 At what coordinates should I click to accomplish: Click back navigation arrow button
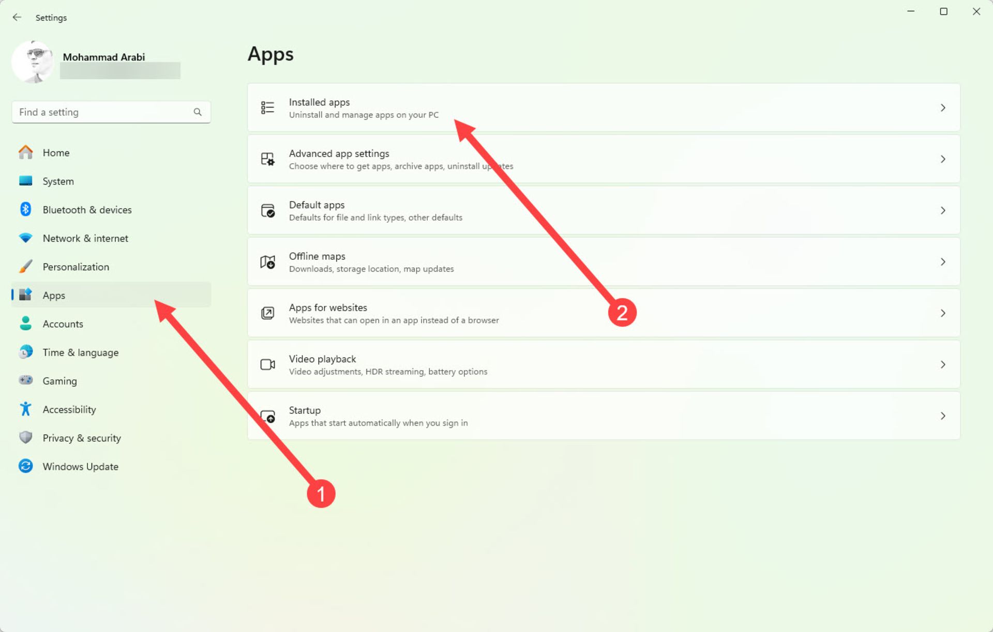coord(18,18)
